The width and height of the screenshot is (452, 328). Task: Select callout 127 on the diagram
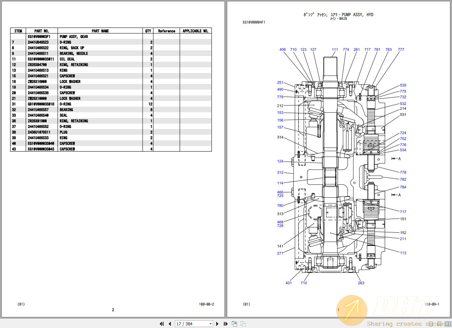tap(313, 49)
